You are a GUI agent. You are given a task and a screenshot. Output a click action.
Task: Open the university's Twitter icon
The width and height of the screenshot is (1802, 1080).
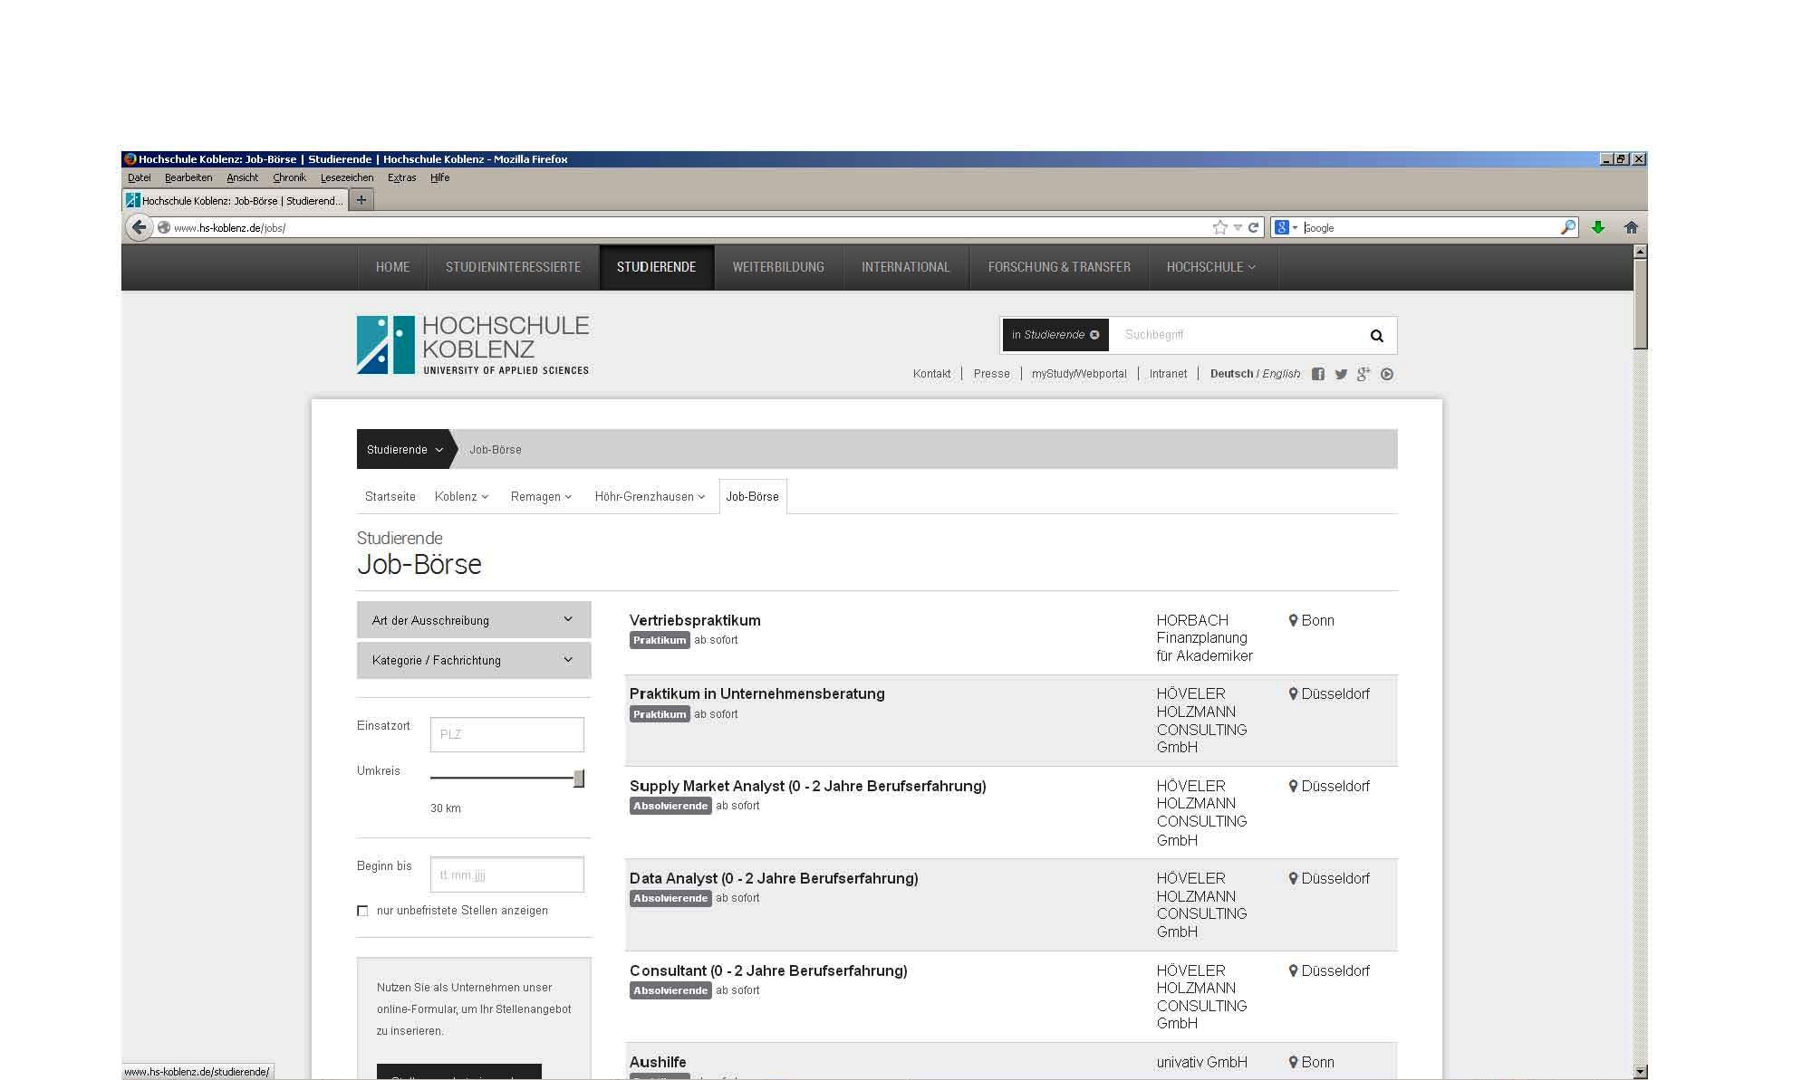[1341, 374]
